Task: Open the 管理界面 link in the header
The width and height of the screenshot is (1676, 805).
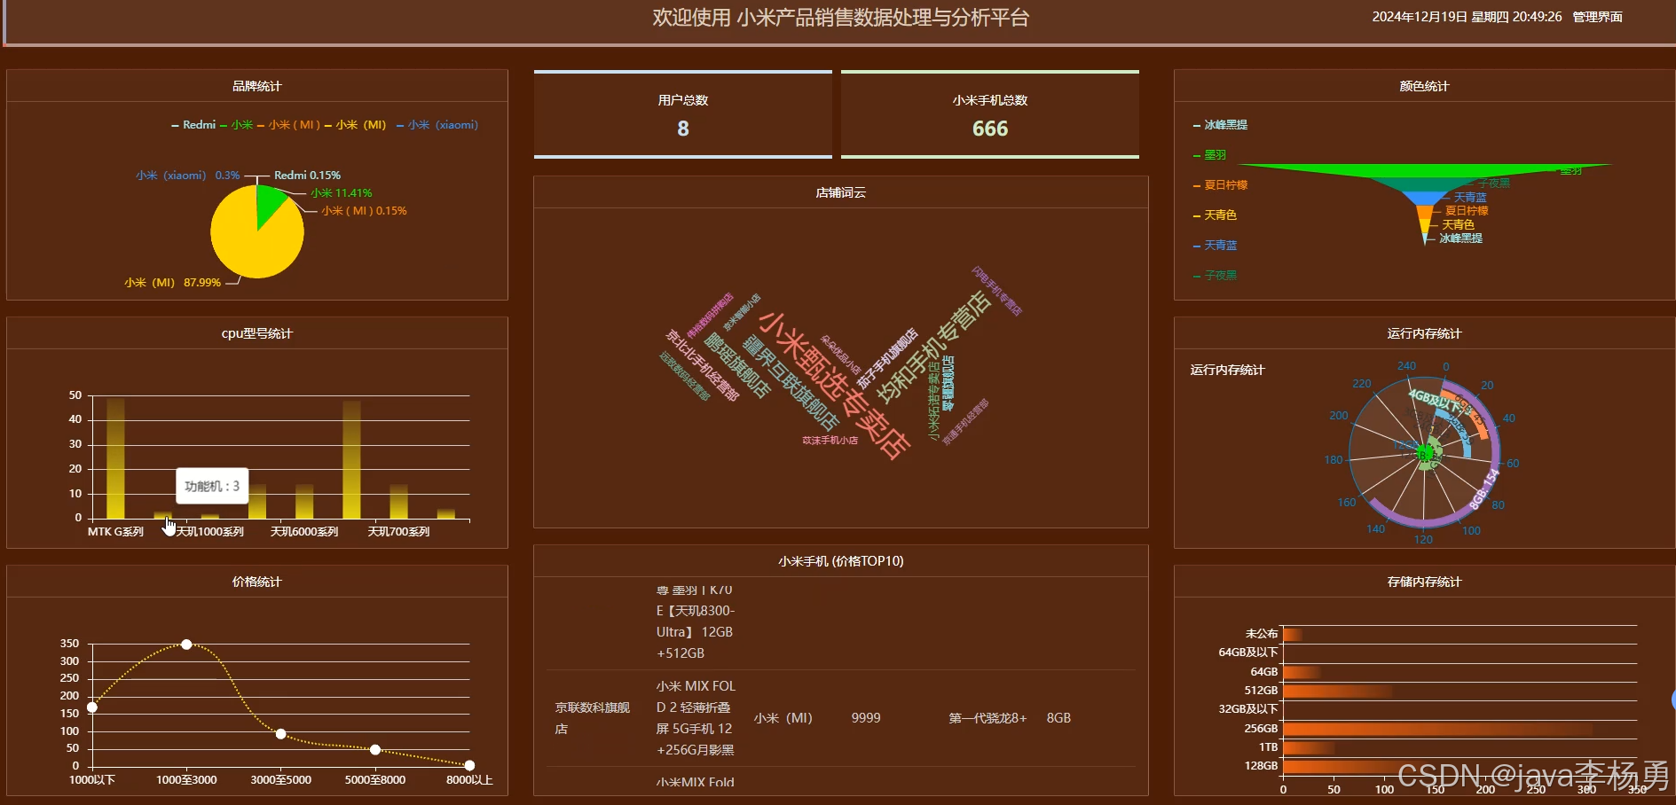Action: (1597, 17)
